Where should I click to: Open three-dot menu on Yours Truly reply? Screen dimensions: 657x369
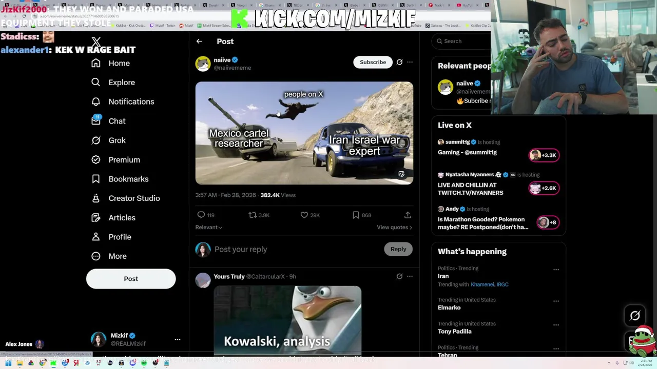410,276
